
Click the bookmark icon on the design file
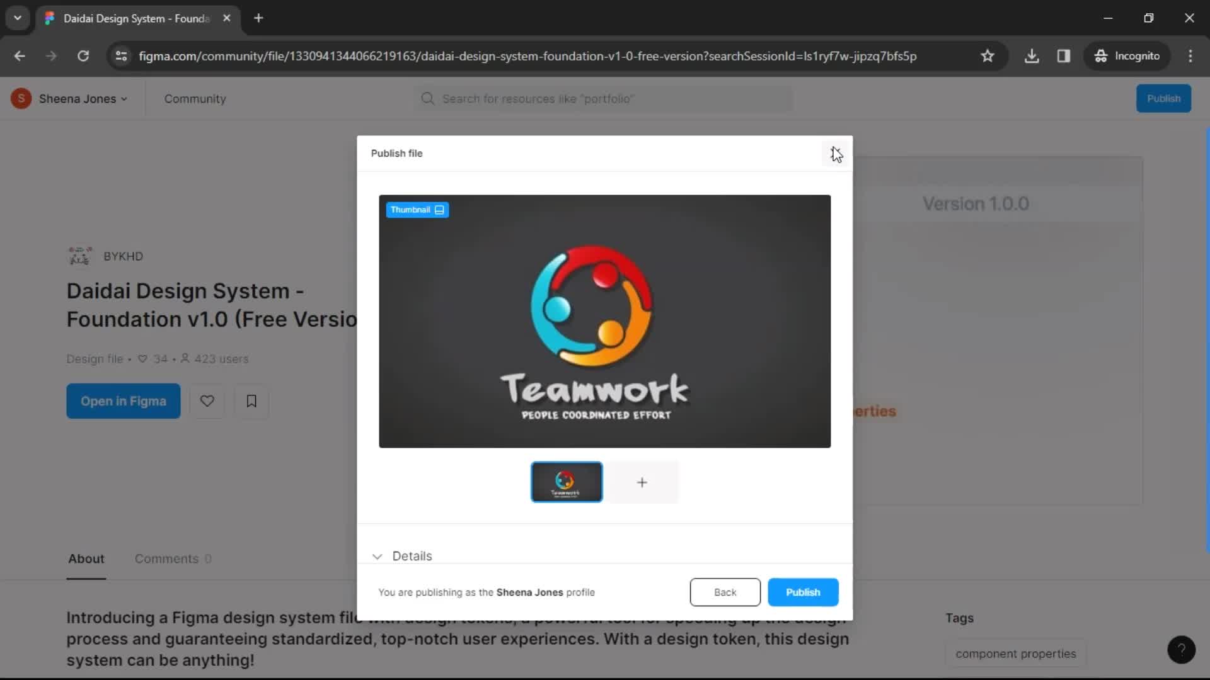click(x=252, y=401)
